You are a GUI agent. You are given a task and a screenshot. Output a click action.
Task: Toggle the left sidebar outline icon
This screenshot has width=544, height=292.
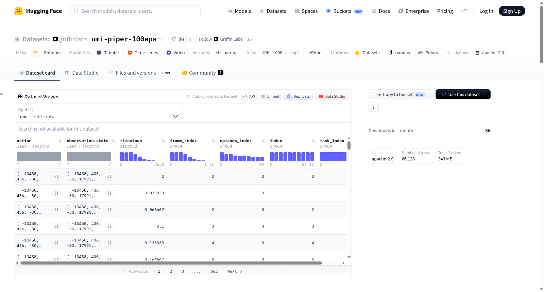(1, 93)
